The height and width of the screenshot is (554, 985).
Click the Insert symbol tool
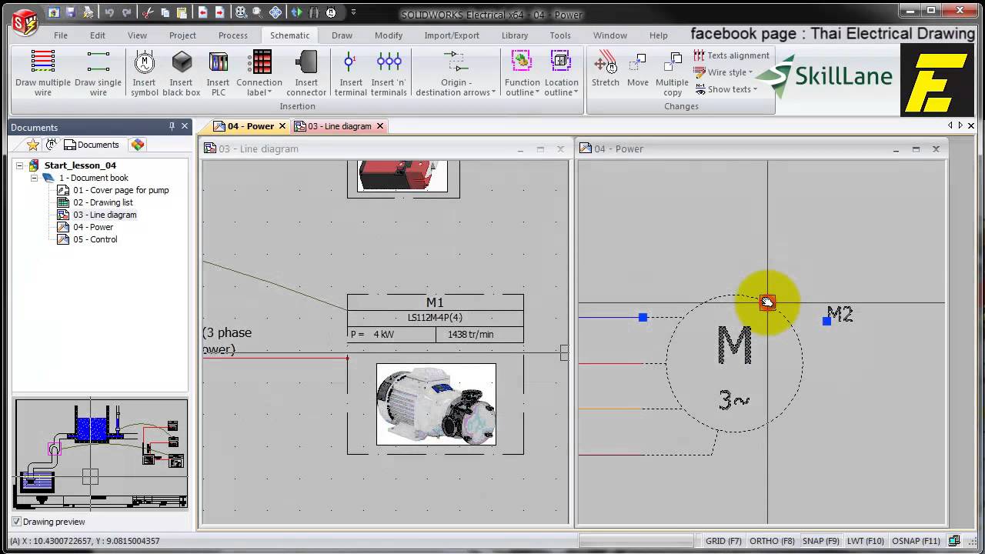coord(144,73)
